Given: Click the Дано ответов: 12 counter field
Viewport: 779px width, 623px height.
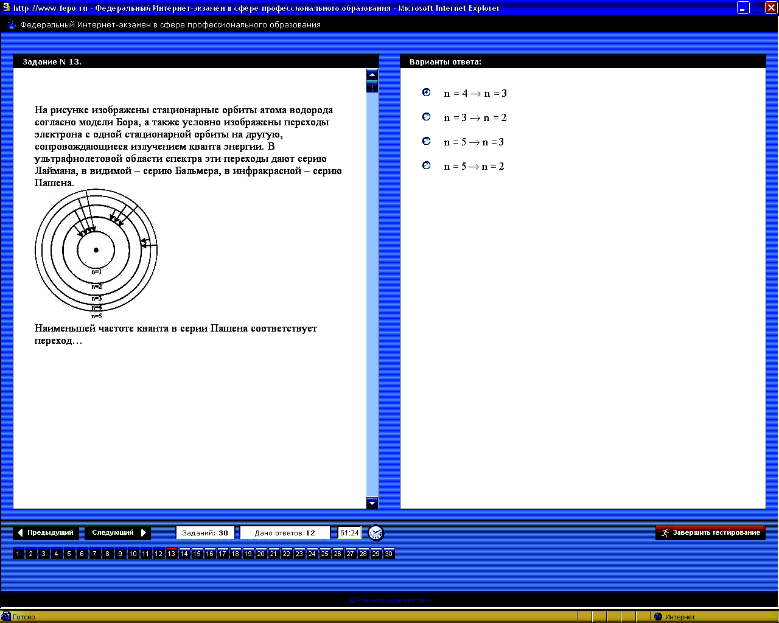Looking at the screenshot, I should click(x=285, y=532).
